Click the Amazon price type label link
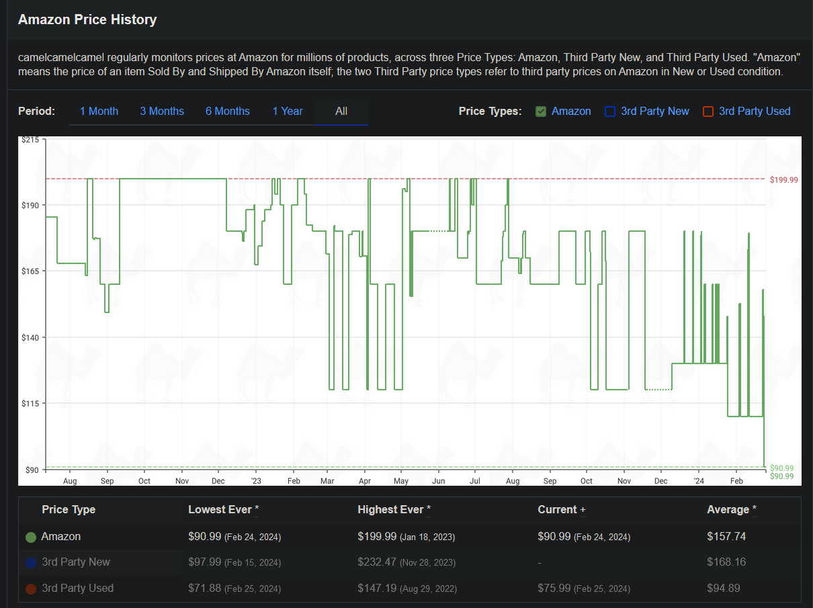The height and width of the screenshot is (608, 813). click(571, 112)
